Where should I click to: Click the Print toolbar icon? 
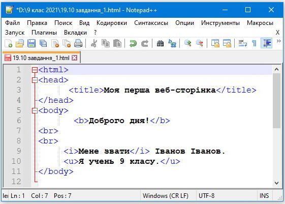78,43
